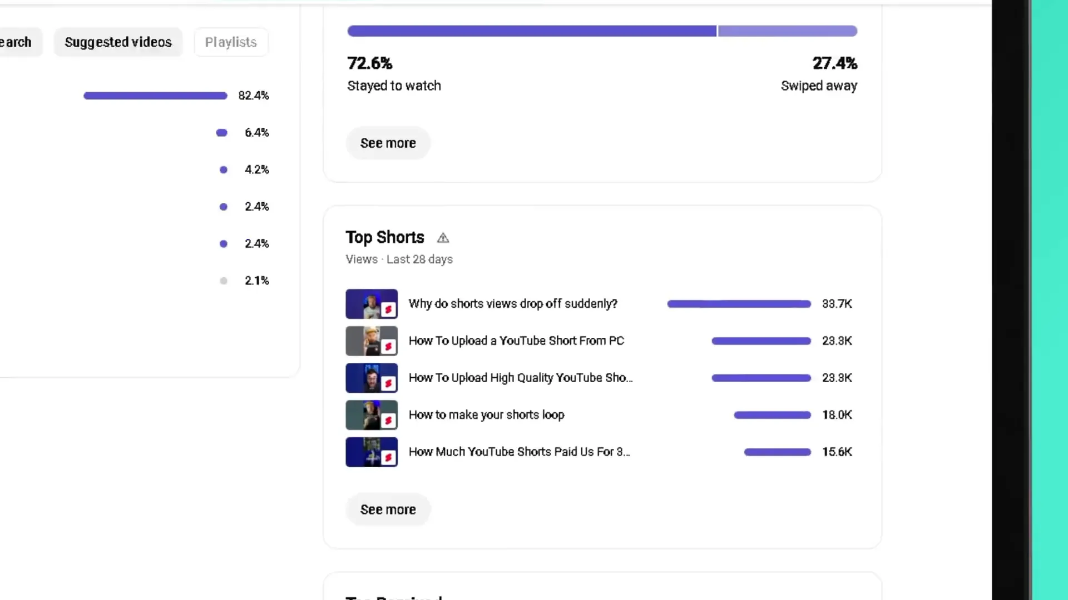Click the 'How to make your shorts loop' title
Viewport: 1068px width, 600px height.
486,415
